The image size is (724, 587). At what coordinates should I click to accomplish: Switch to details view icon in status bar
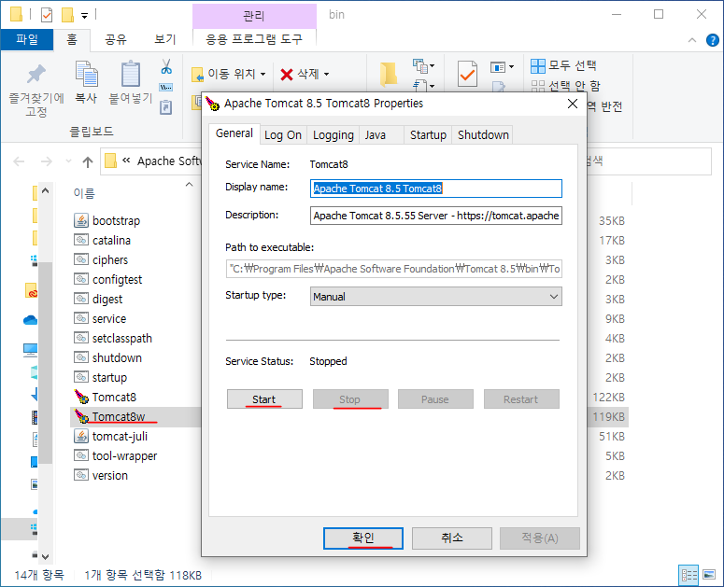click(689, 575)
